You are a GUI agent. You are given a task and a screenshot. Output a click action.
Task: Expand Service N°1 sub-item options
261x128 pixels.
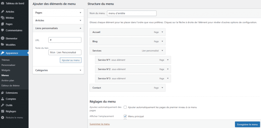(x=168, y=60)
